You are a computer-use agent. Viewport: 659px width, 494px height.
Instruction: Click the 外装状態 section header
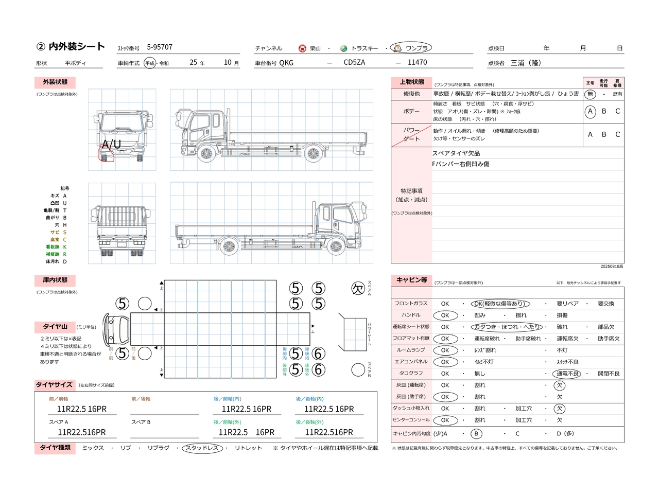pyautogui.click(x=55, y=82)
